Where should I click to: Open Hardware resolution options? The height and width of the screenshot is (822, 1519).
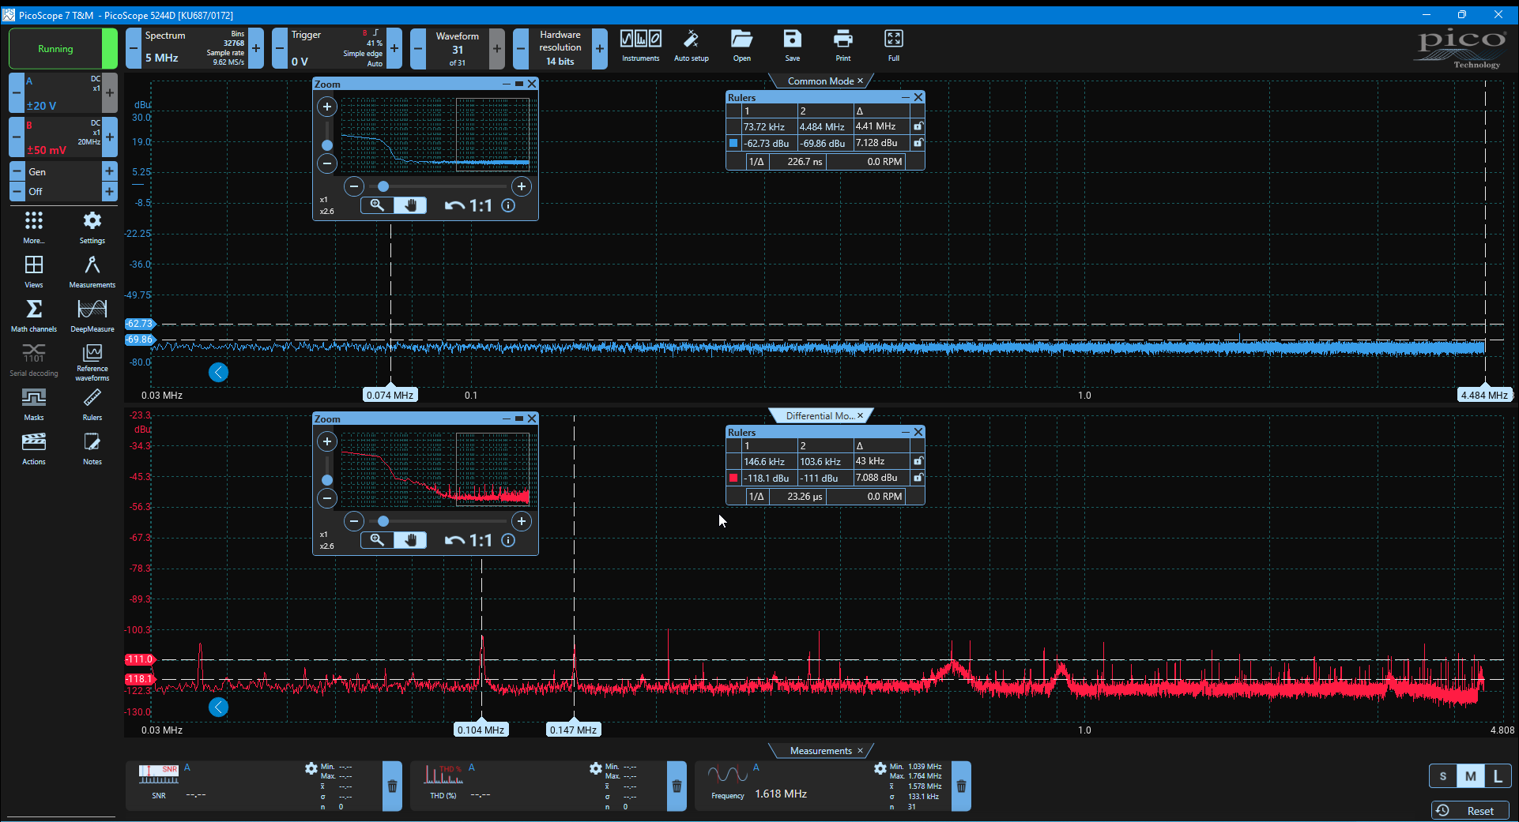(x=560, y=48)
